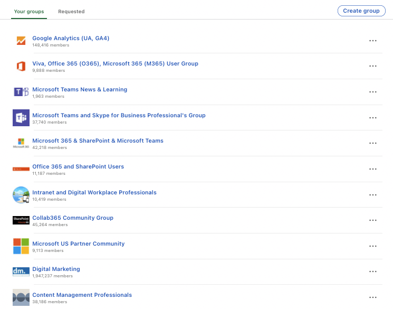Open Intranet and Digital Workplace Professionals group
The width and height of the screenshot is (393, 309).
point(94,192)
